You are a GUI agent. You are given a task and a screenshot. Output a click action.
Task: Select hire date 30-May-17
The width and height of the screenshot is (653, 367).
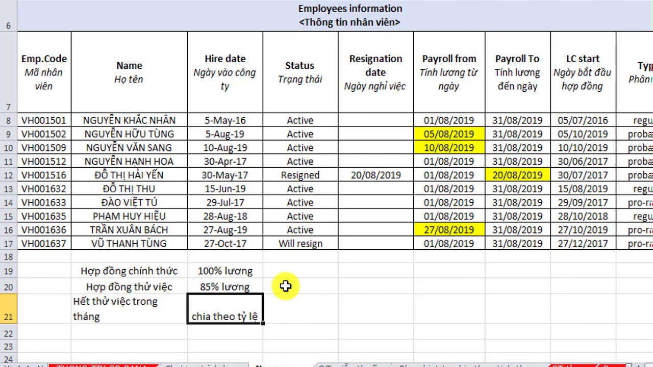click(225, 175)
